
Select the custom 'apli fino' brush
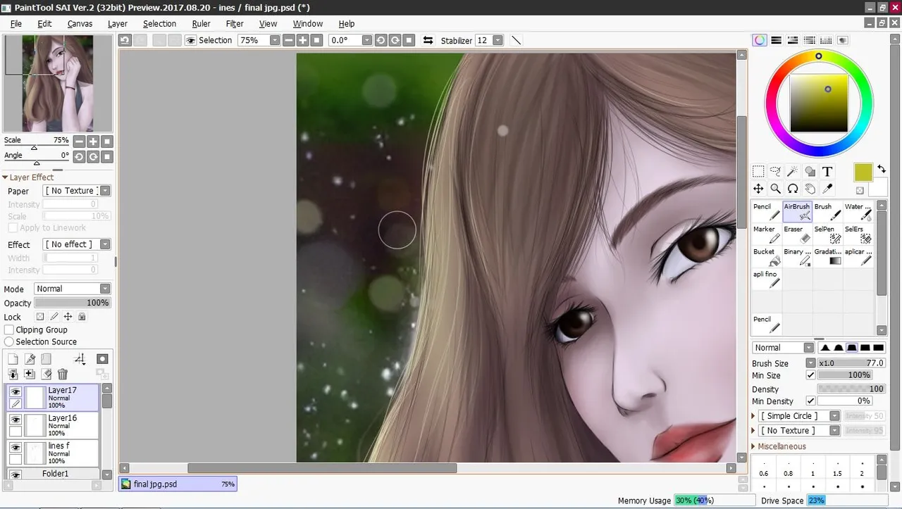[766, 279]
